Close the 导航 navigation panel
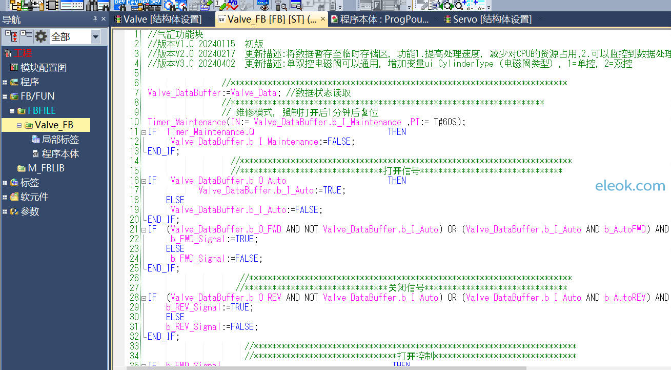The width and height of the screenshot is (671, 370). click(x=104, y=19)
